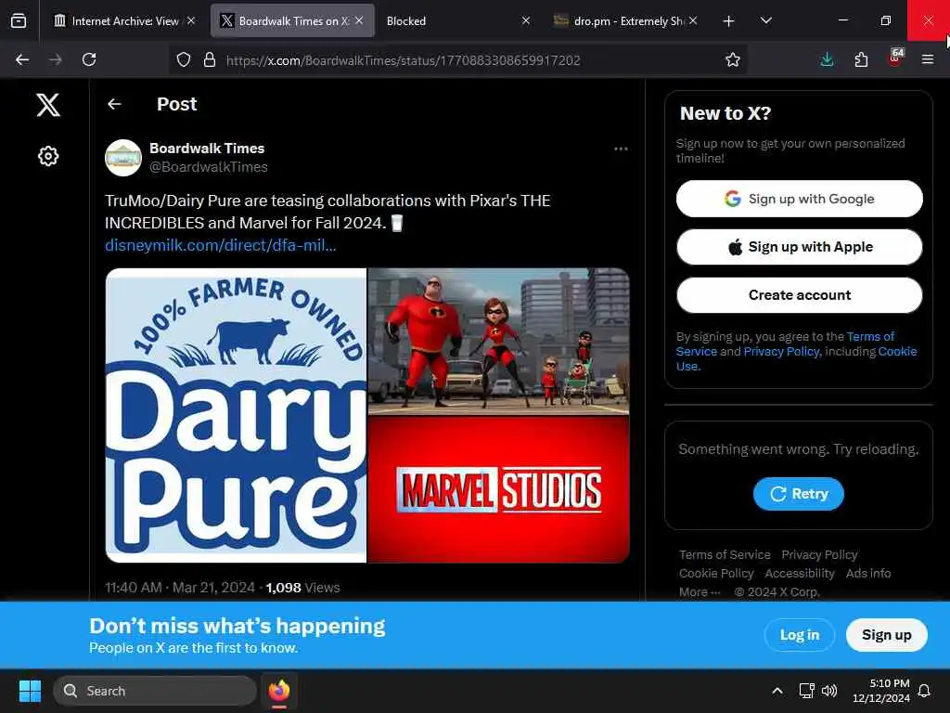The image size is (950, 713).
Task: Open the Marvel Studios logo image
Action: coord(498,490)
